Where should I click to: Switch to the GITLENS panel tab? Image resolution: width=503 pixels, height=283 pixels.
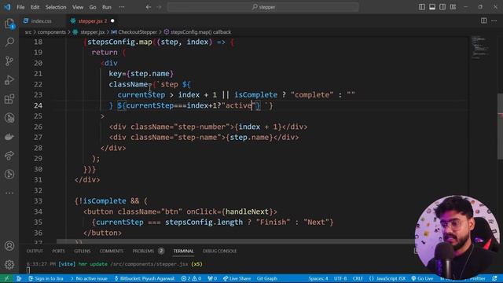point(82,251)
